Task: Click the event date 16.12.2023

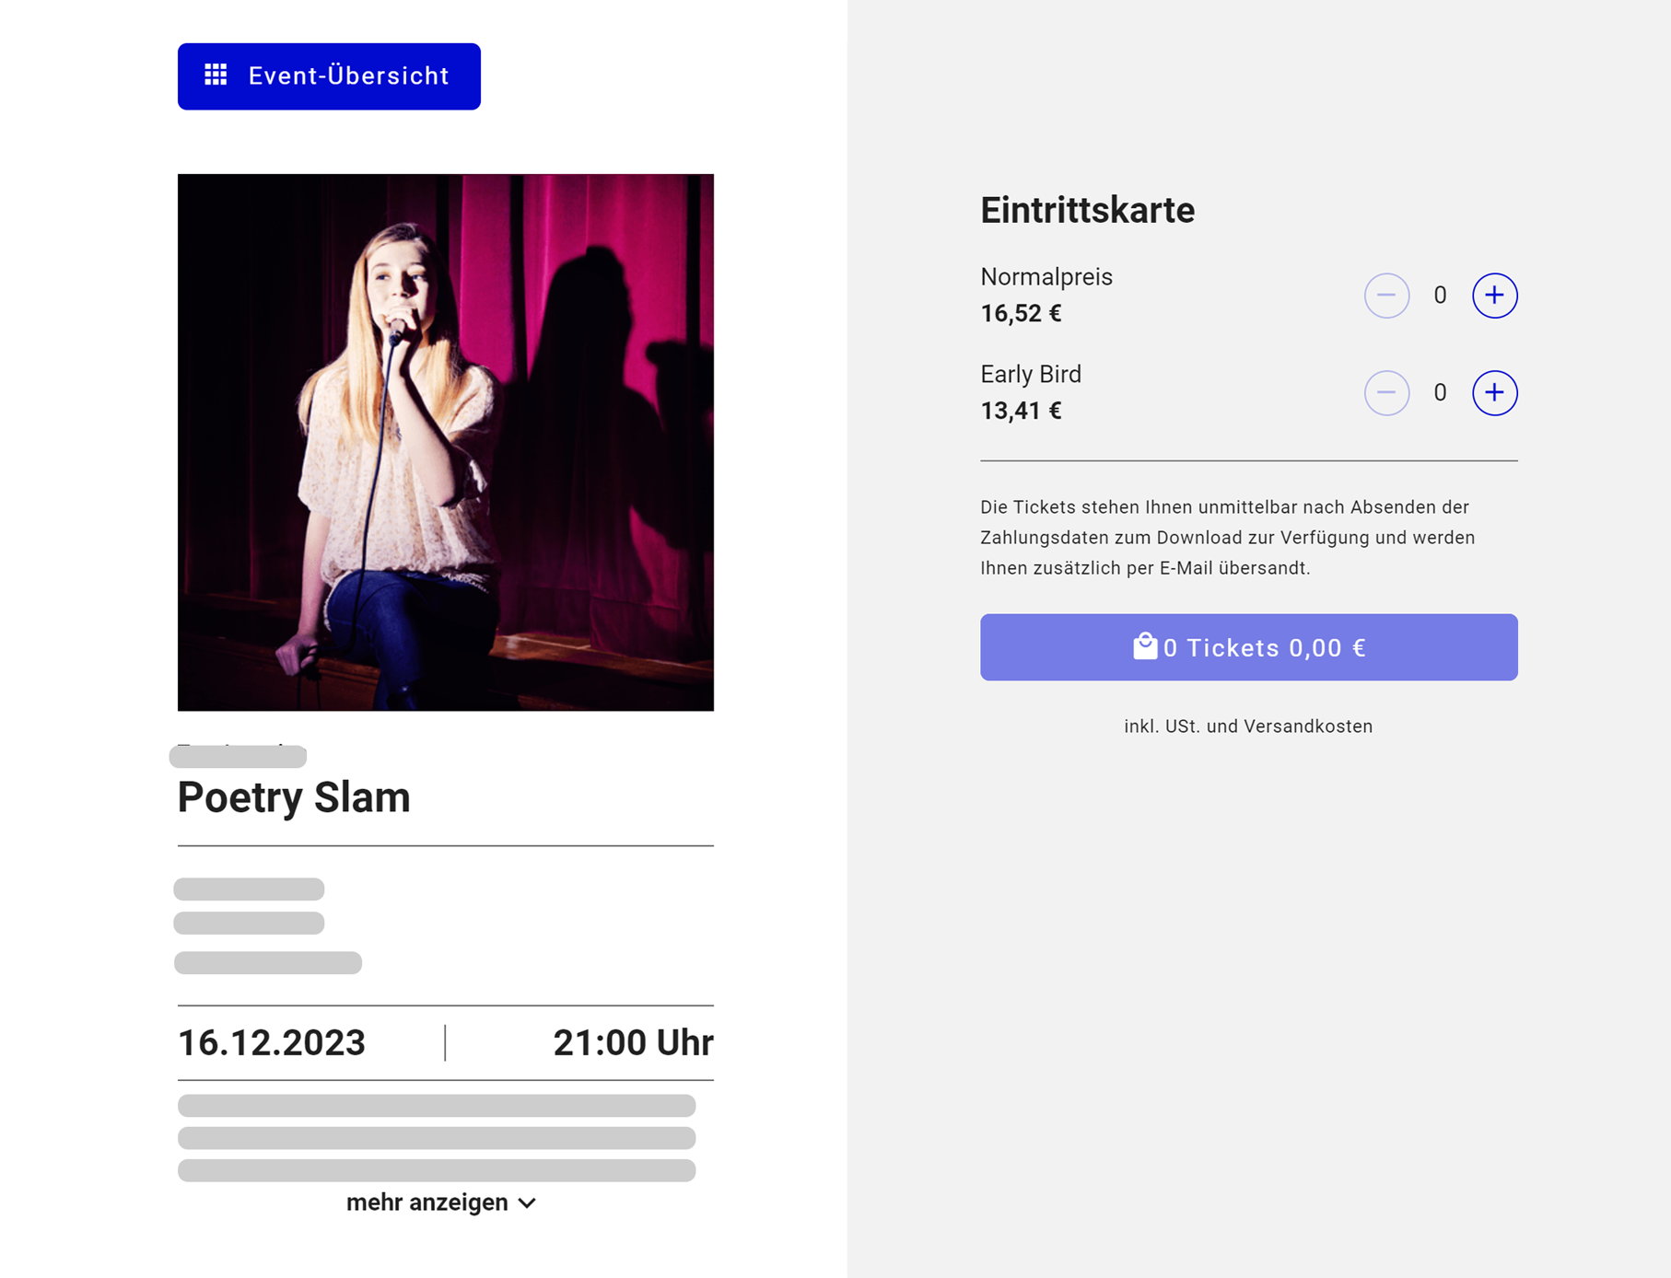Action: coord(272,1043)
